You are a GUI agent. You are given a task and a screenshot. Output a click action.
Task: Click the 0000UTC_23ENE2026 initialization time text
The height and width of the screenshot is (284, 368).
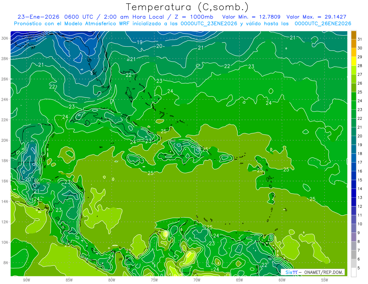[209, 24]
